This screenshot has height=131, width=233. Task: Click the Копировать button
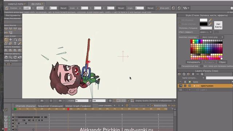click(193, 62)
